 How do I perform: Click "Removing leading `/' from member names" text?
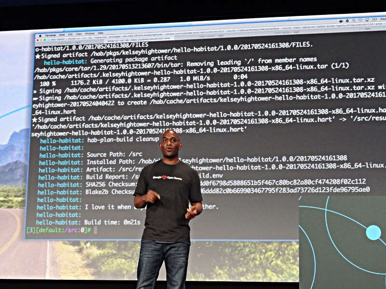click(x=252, y=62)
